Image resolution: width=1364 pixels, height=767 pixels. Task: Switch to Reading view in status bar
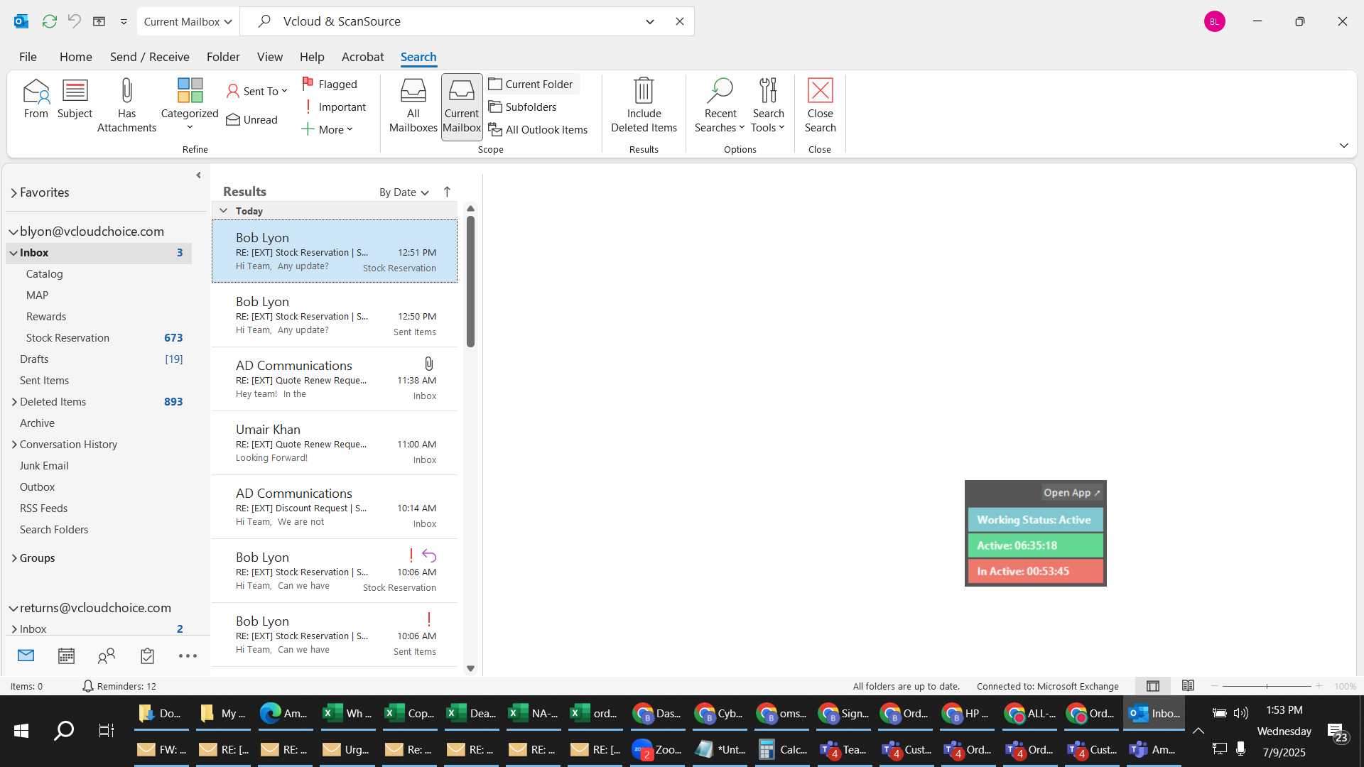[x=1188, y=686]
